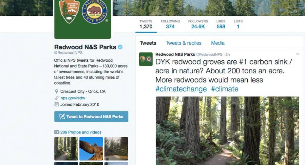This screenshot has width=305, height=165.
Task: Click the camera icon by Photos and videos
Action: (x=57, y=132)
